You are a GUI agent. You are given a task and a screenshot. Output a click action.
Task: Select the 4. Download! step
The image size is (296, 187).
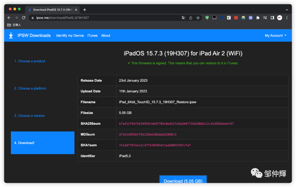click(43, 143)
